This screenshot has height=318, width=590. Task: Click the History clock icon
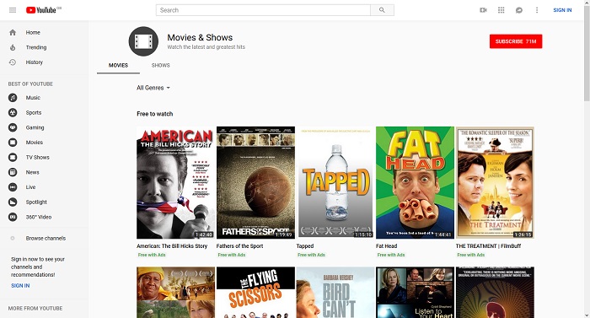tap(13, 62)
